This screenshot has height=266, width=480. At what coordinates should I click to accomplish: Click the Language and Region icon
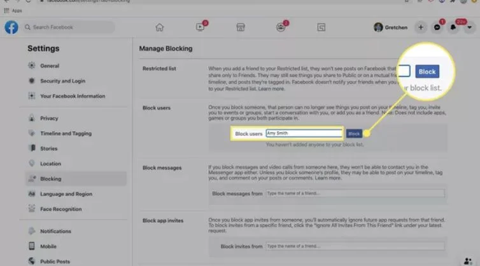[32, 194]
